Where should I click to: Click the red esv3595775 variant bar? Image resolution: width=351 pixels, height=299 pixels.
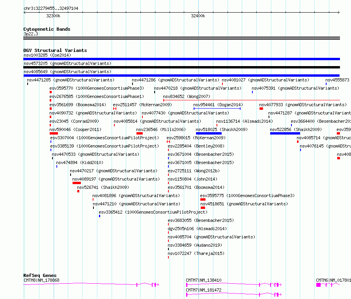(x=203, y=199)
